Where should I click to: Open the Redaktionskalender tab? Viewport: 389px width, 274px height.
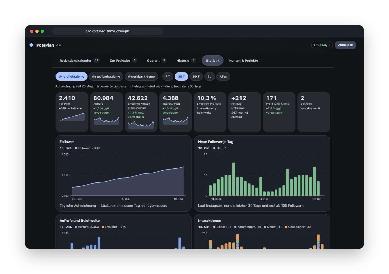(79, 61)
